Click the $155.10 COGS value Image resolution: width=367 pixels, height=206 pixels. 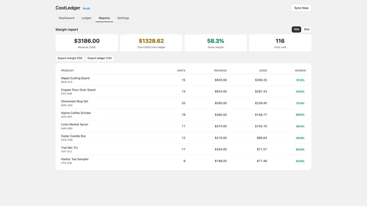coord(261,126)
